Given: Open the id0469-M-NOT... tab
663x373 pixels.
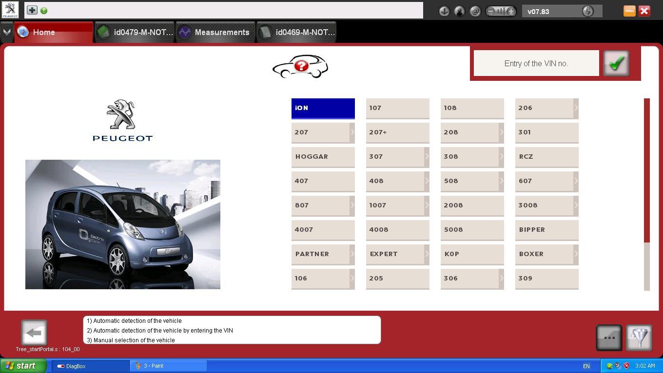Looking at the screenshot, I should pyautogui.click(x=296, y=32).
